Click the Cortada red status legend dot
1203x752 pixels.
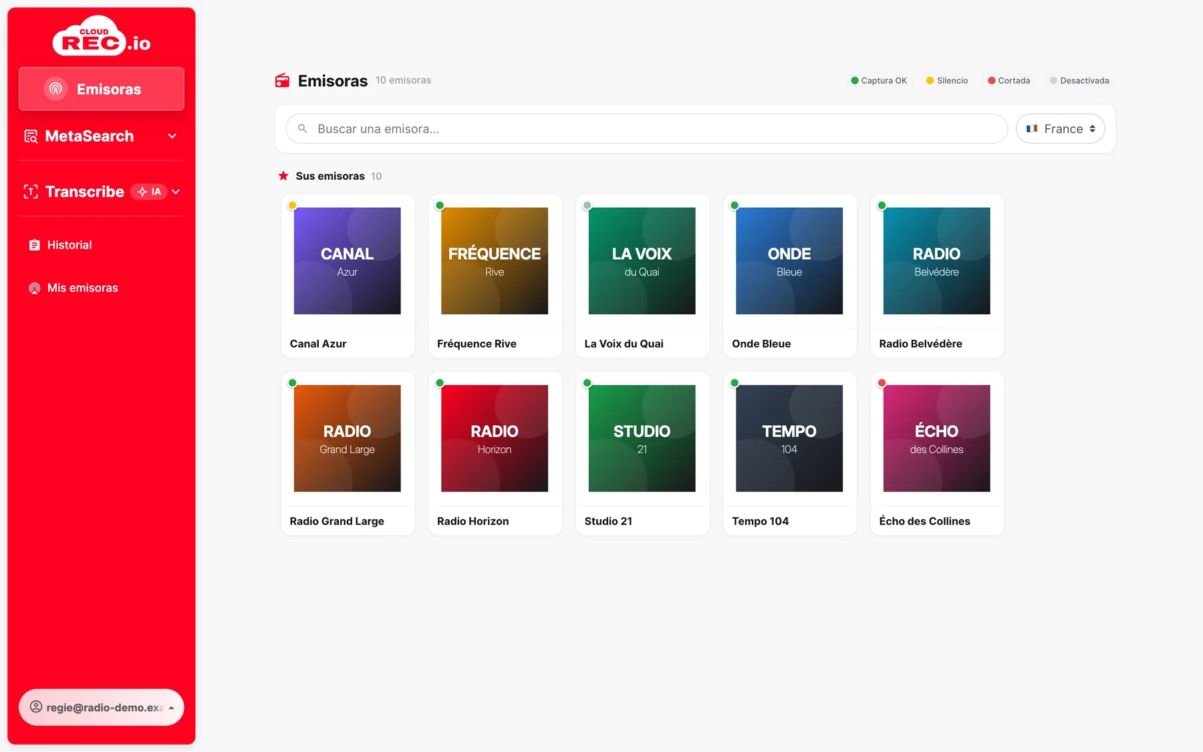[992, 81]
